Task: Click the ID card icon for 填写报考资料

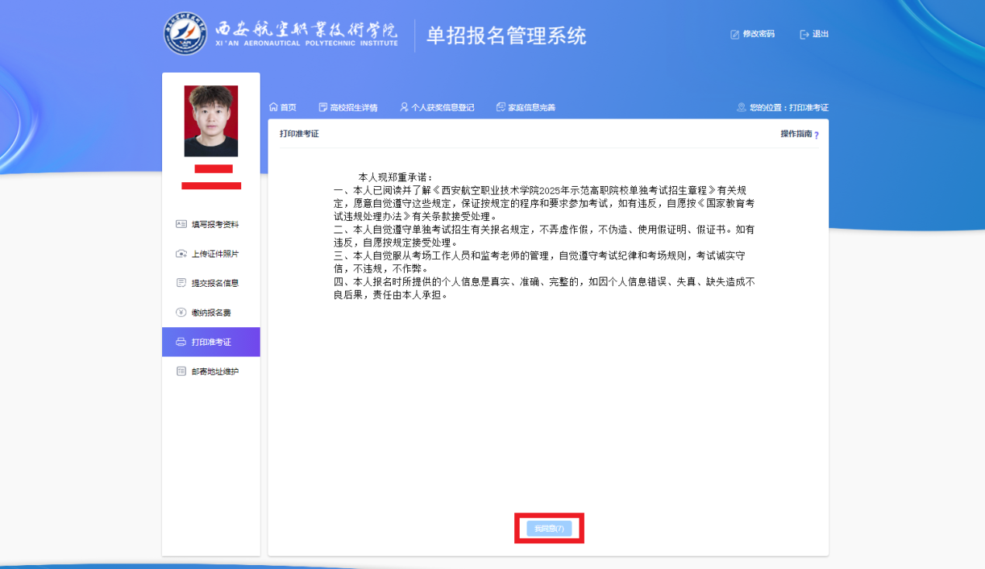Action: click(x=181, y=224)
